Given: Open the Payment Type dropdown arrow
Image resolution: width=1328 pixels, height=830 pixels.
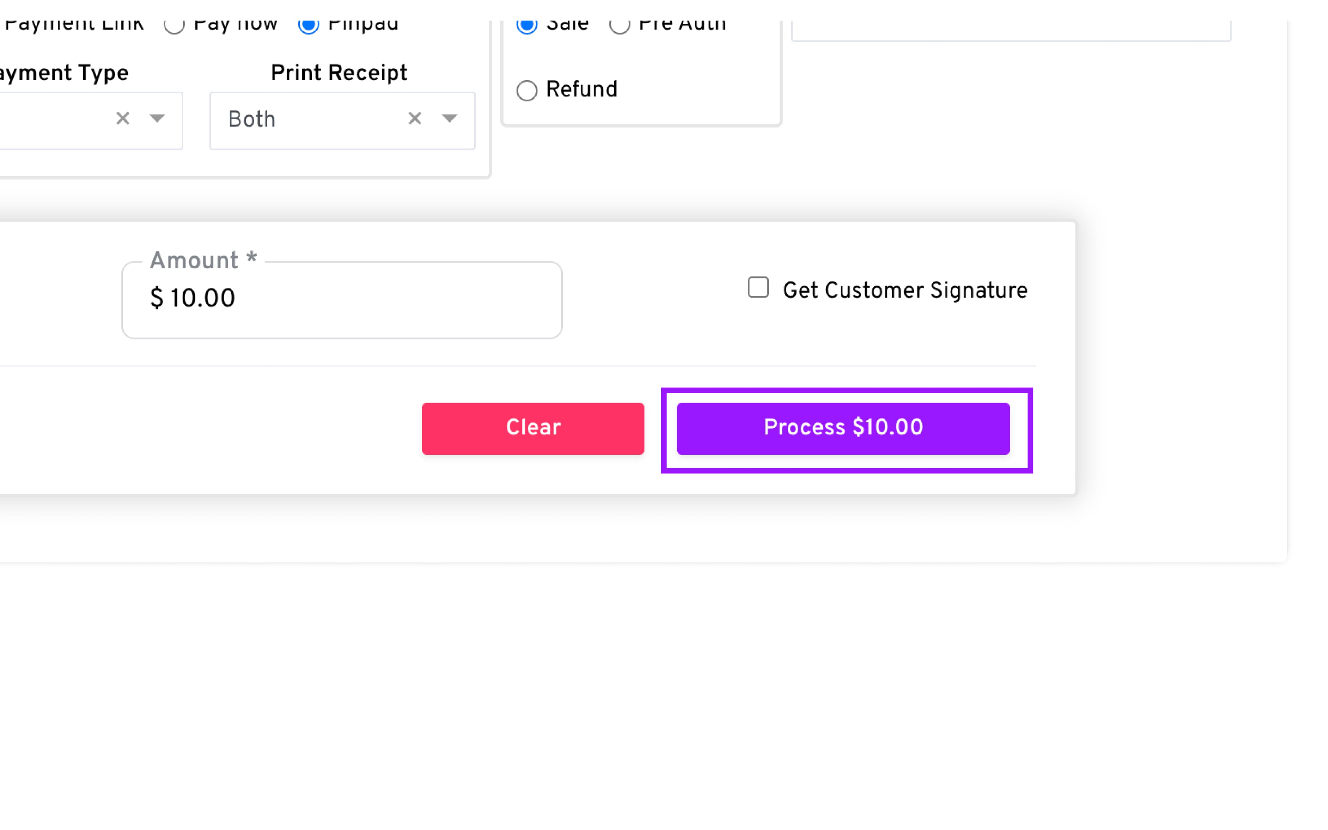Looking at the screenshot, I should pos(157,119).
